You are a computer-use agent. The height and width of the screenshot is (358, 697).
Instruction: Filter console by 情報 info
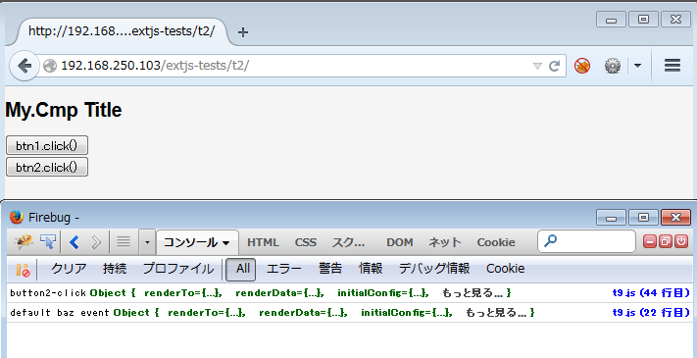(371, 269)
